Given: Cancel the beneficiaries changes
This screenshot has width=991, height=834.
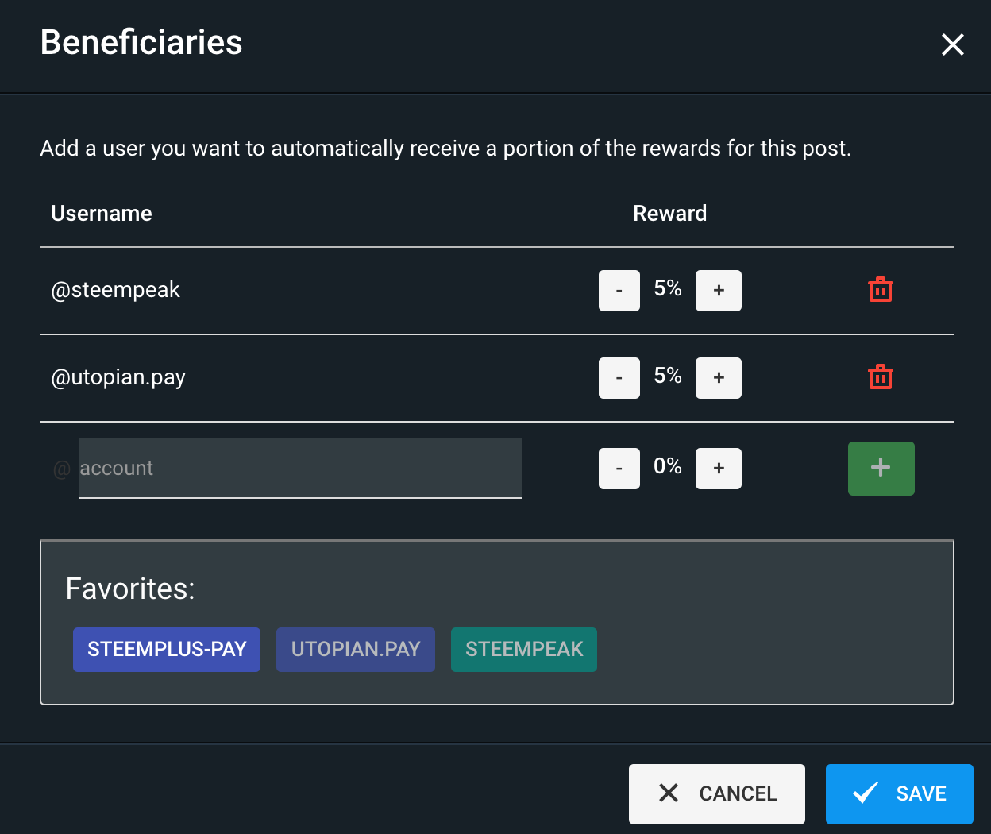Looking at the screenshot, I should pos(717,794).
